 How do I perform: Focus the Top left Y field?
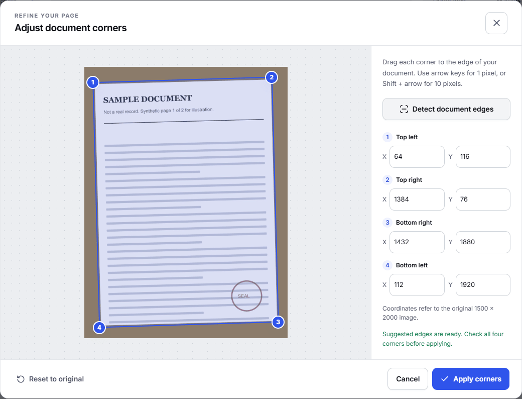483,157
